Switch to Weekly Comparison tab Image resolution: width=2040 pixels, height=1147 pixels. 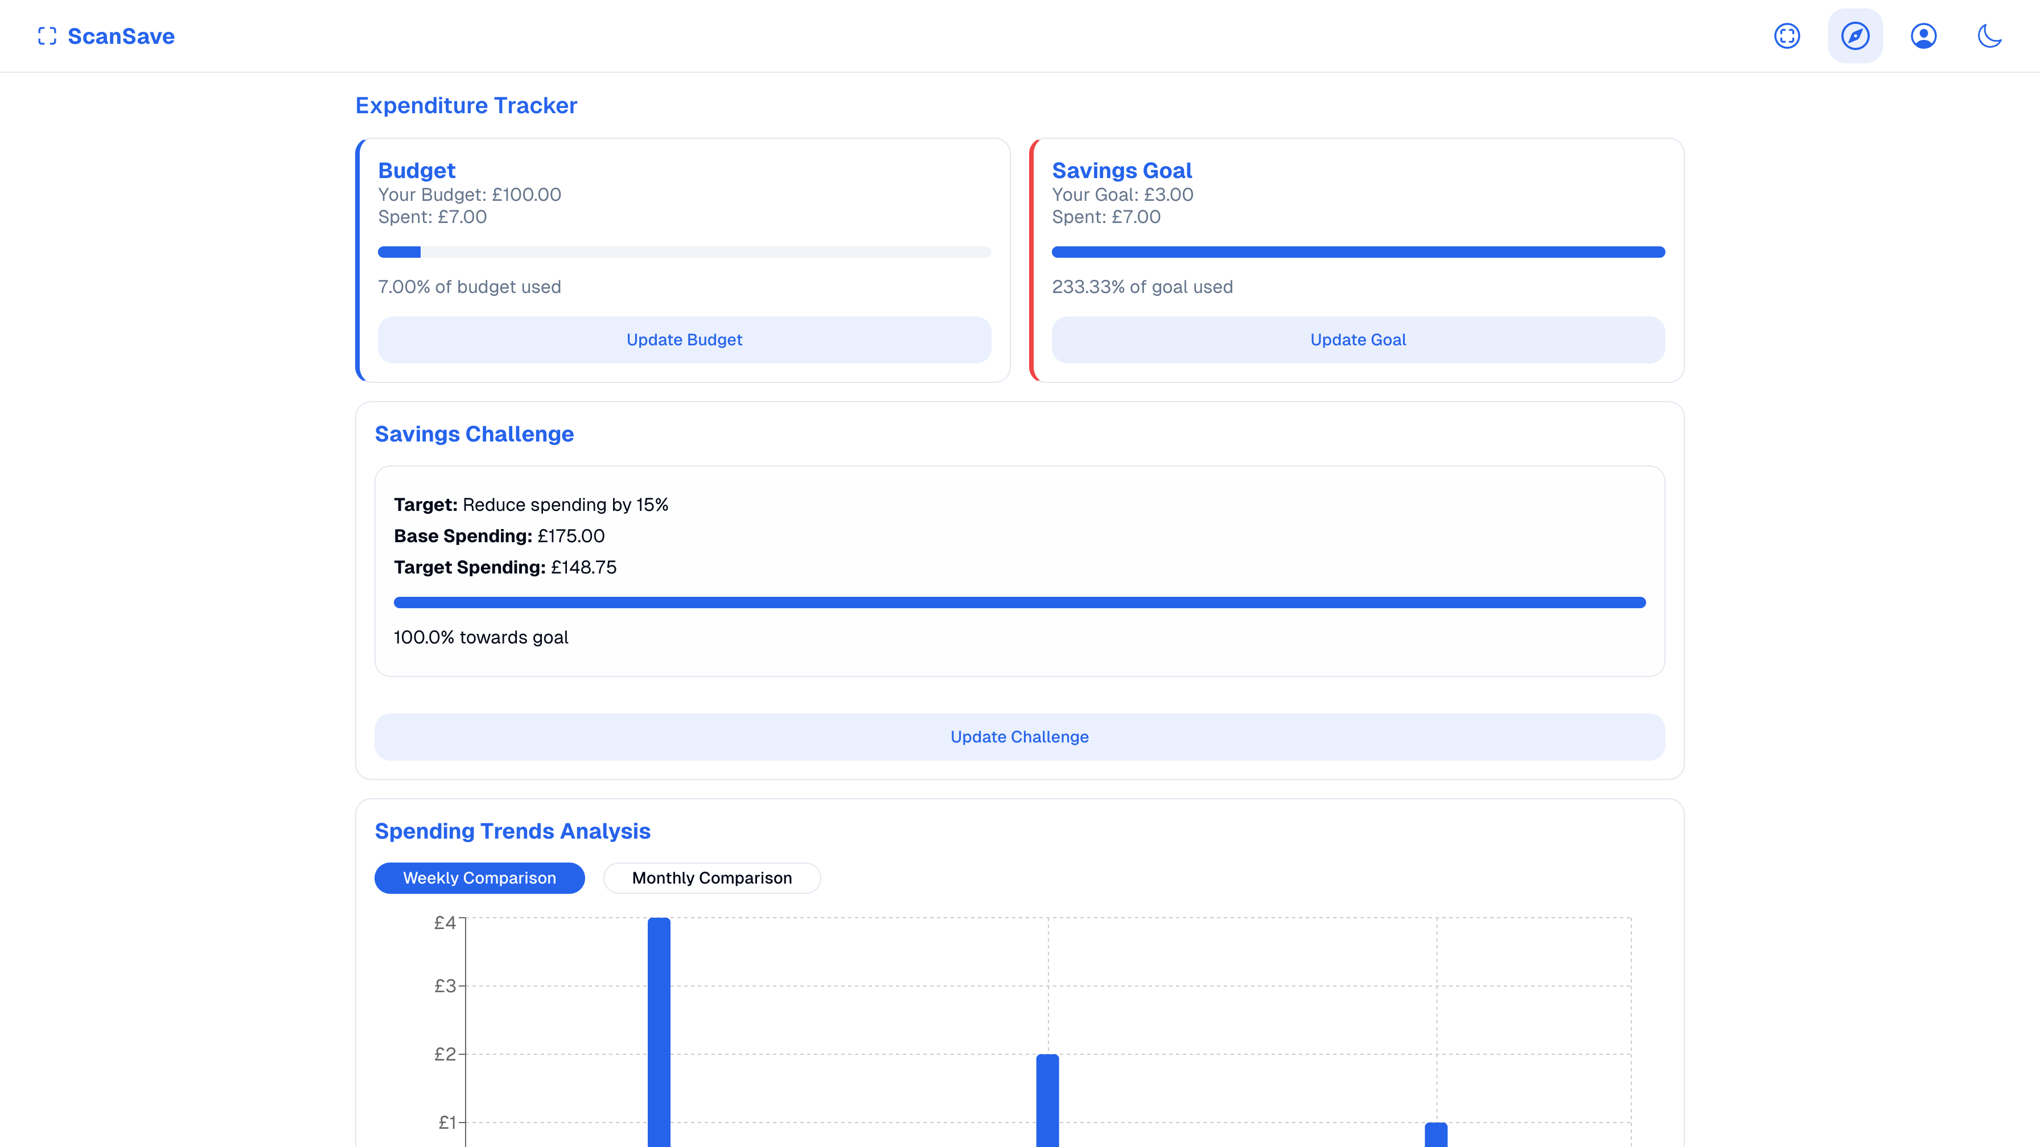point(479,878)
